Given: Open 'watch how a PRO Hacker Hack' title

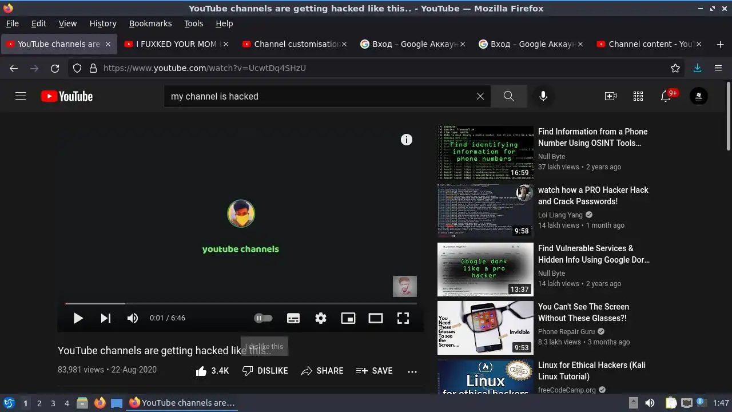Looking at the screenshot, I should point(593,196).
